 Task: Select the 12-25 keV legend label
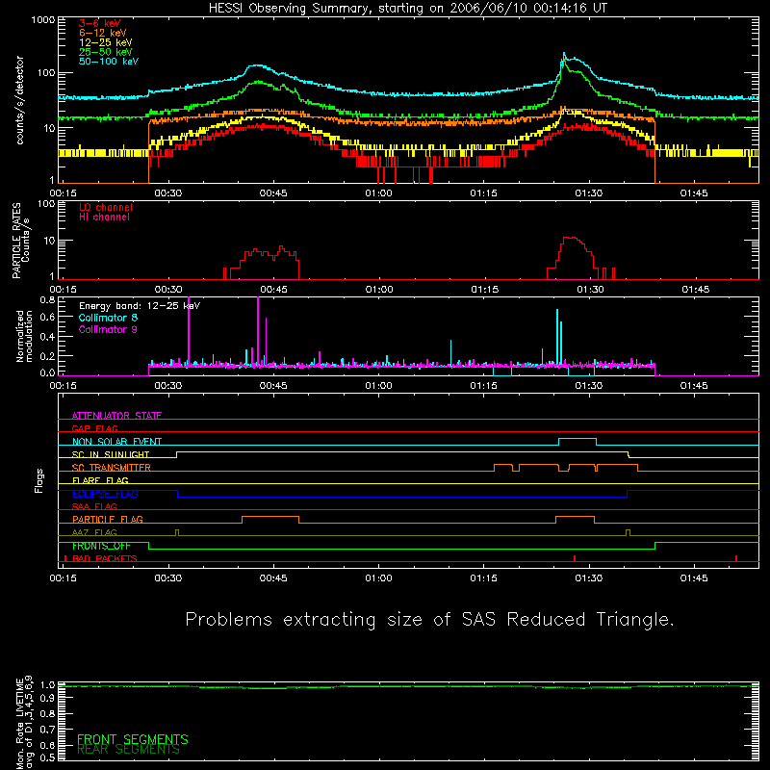(106, 42)
